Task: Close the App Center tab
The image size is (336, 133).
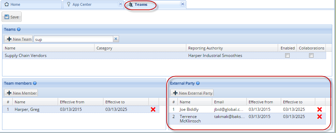Action: tap(121, 4)
